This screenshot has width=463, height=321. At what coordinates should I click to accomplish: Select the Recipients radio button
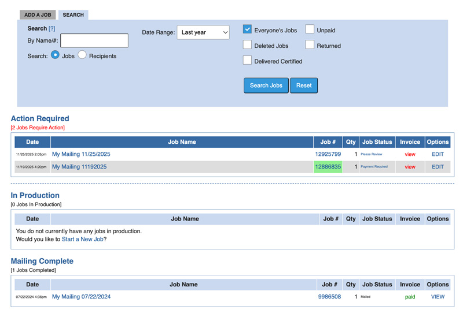82,55
